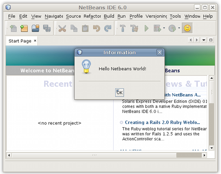Click the vertical scrollbar up arrow
This screenshot has height=174, width=221.
coord(212,78)
